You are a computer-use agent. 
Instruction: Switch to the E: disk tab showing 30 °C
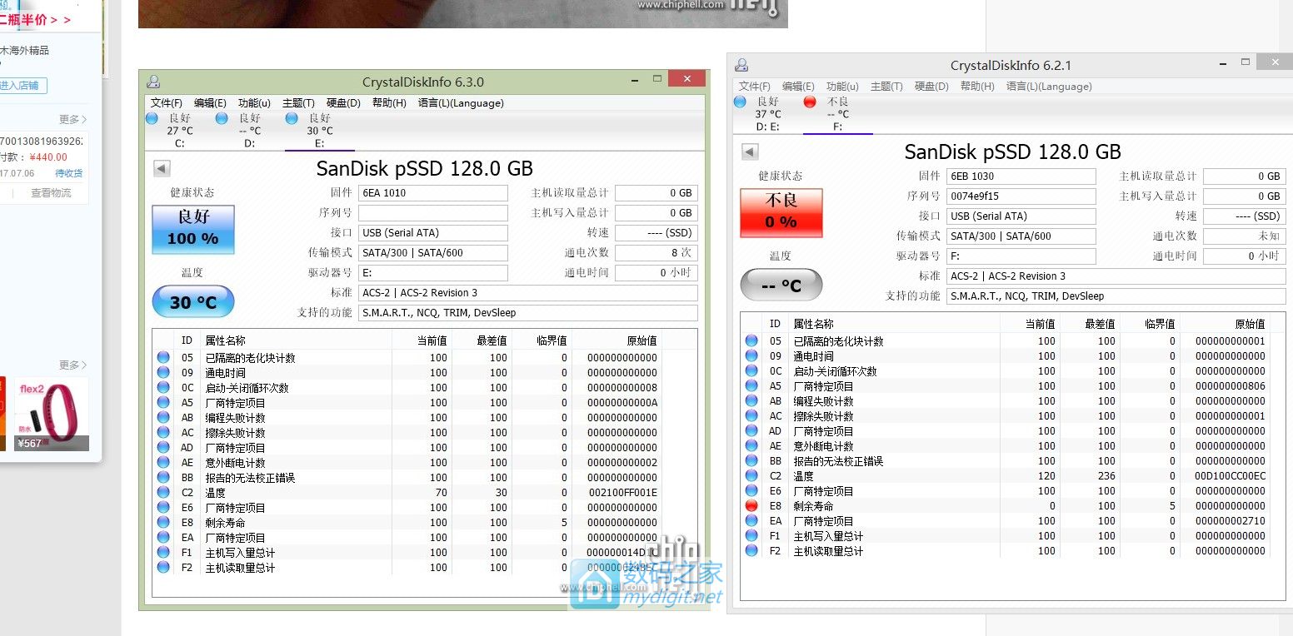tap(319, 131)
